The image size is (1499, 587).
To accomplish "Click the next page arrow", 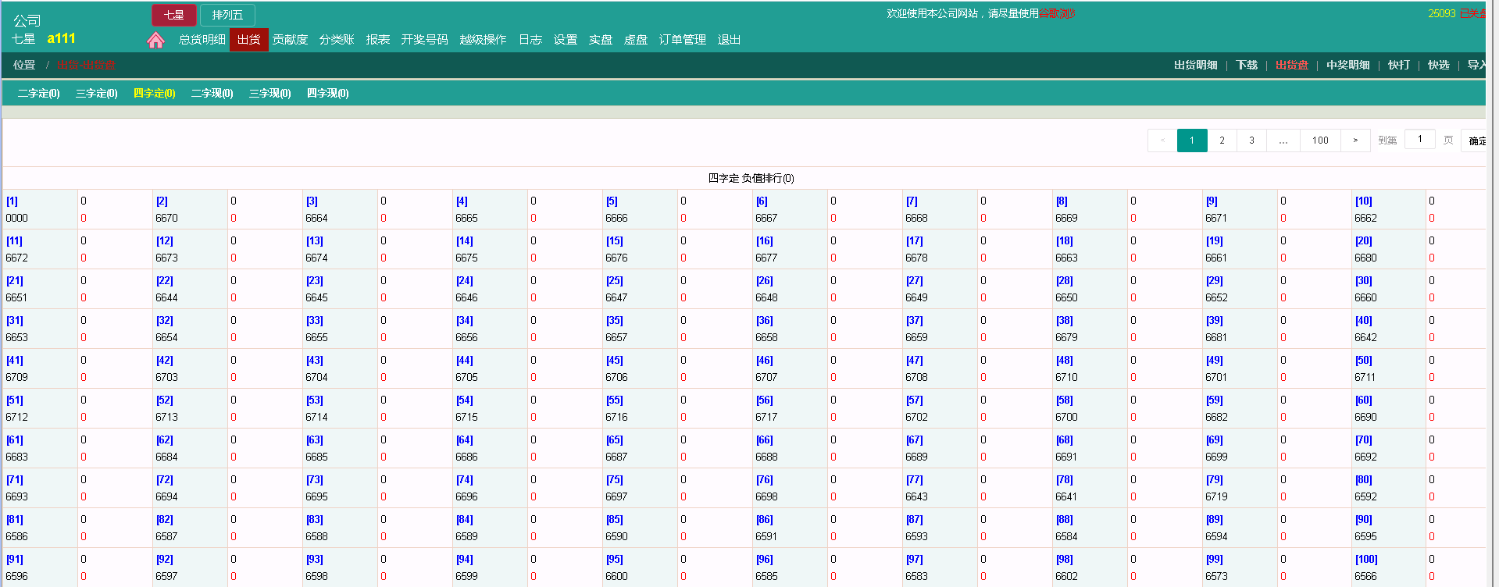I will (x=1355, y=141).
